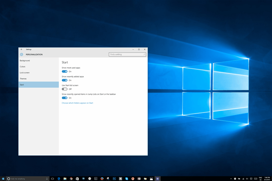
Task: Open Choose which folders appear on Start
Action: (x=77, y=103)
